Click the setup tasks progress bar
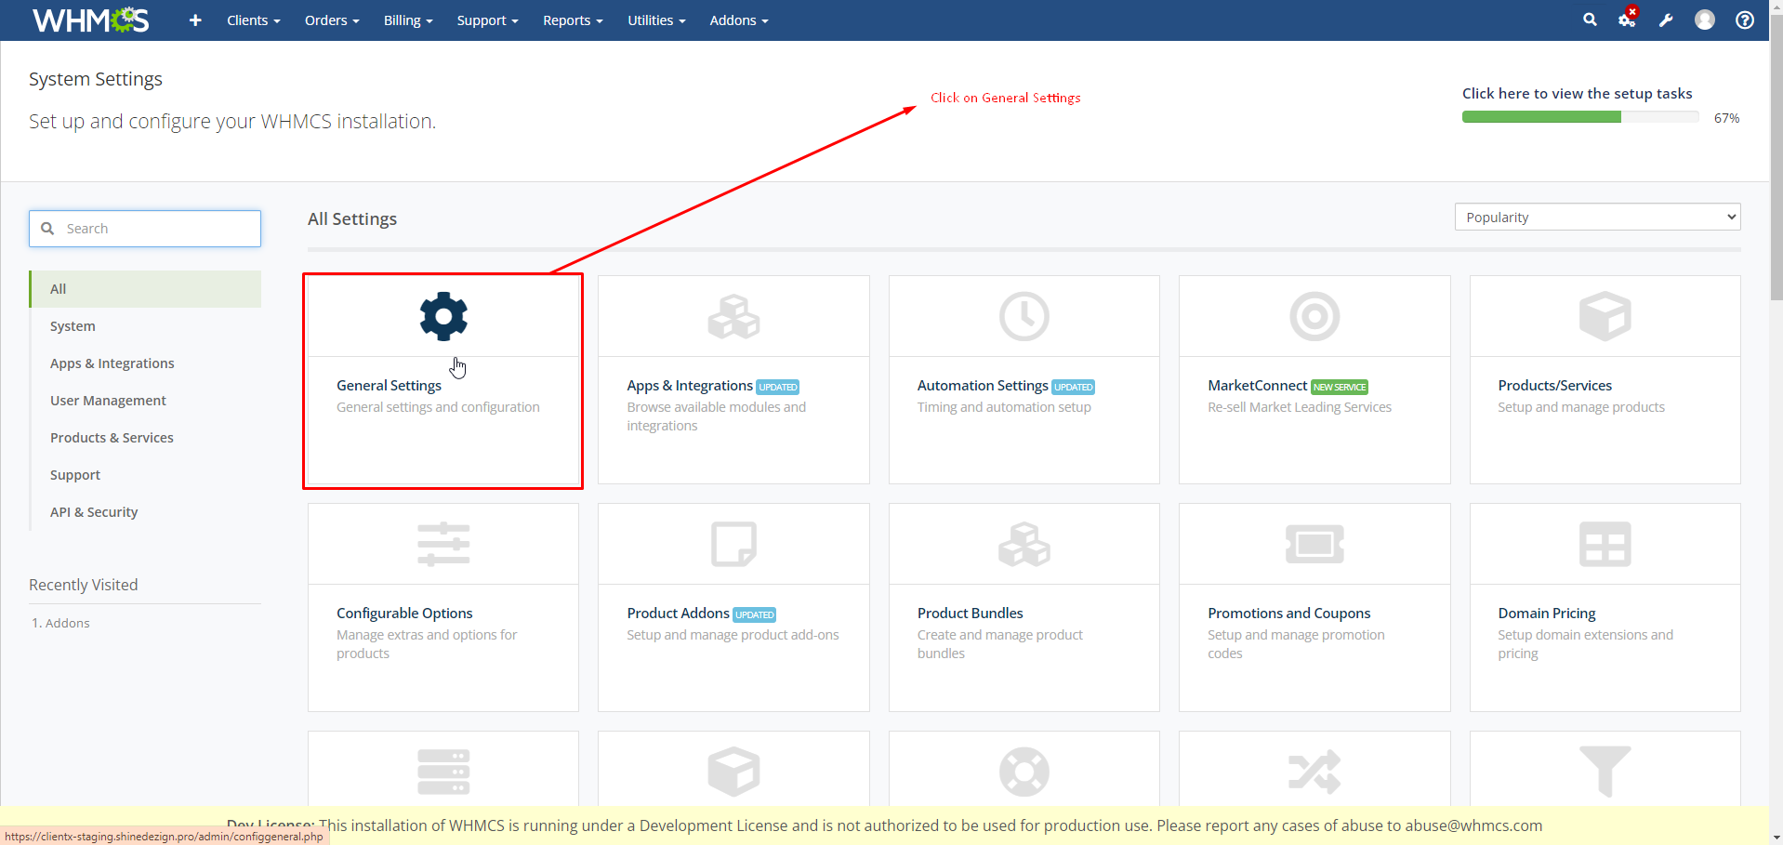1783x845 pixels. tap(1580, 117)
